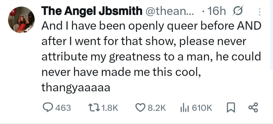Repost using the retweet arrows icon

click(x=94, y=107)
